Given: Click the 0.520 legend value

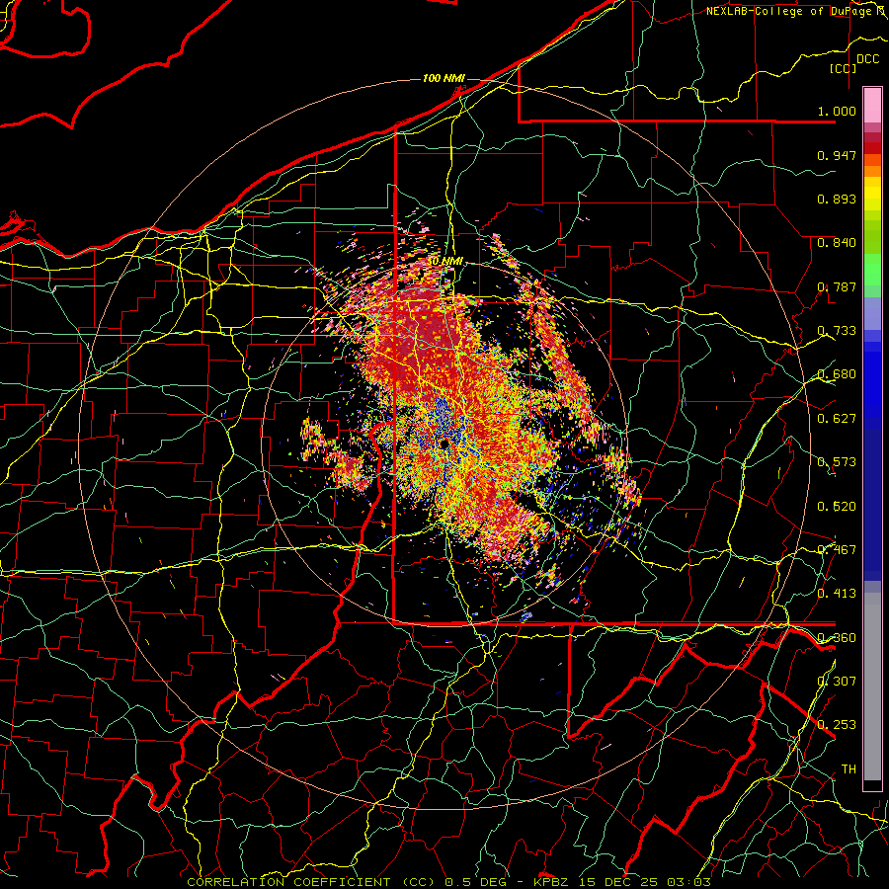Looking at the screenshot, I should click(x=837, y=507).
